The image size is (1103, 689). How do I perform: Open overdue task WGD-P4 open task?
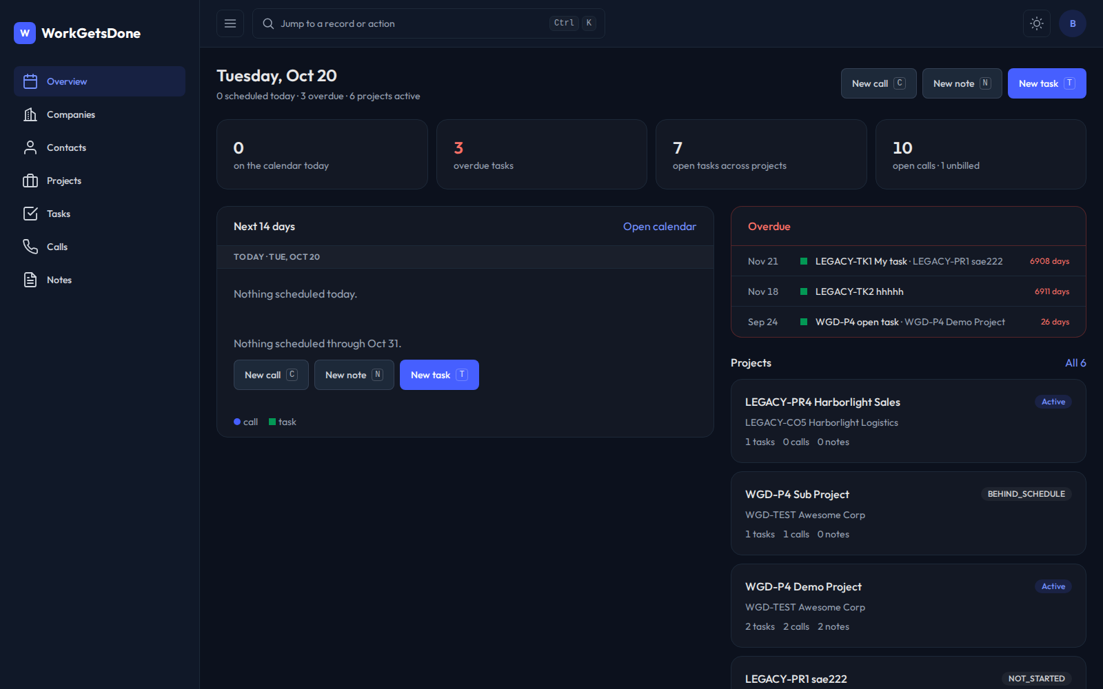point(909,322)
